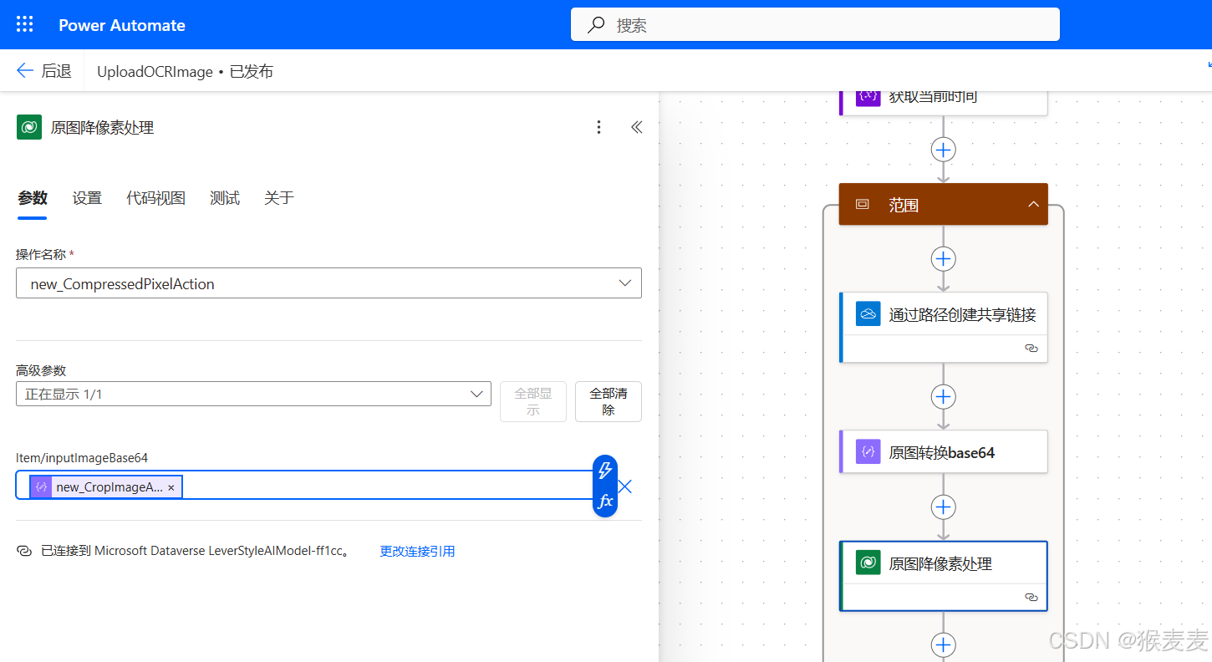The width and height of the screenshot is (1212, 662).
Task: Open the 操作名称 dropdown
Action: 328,283
